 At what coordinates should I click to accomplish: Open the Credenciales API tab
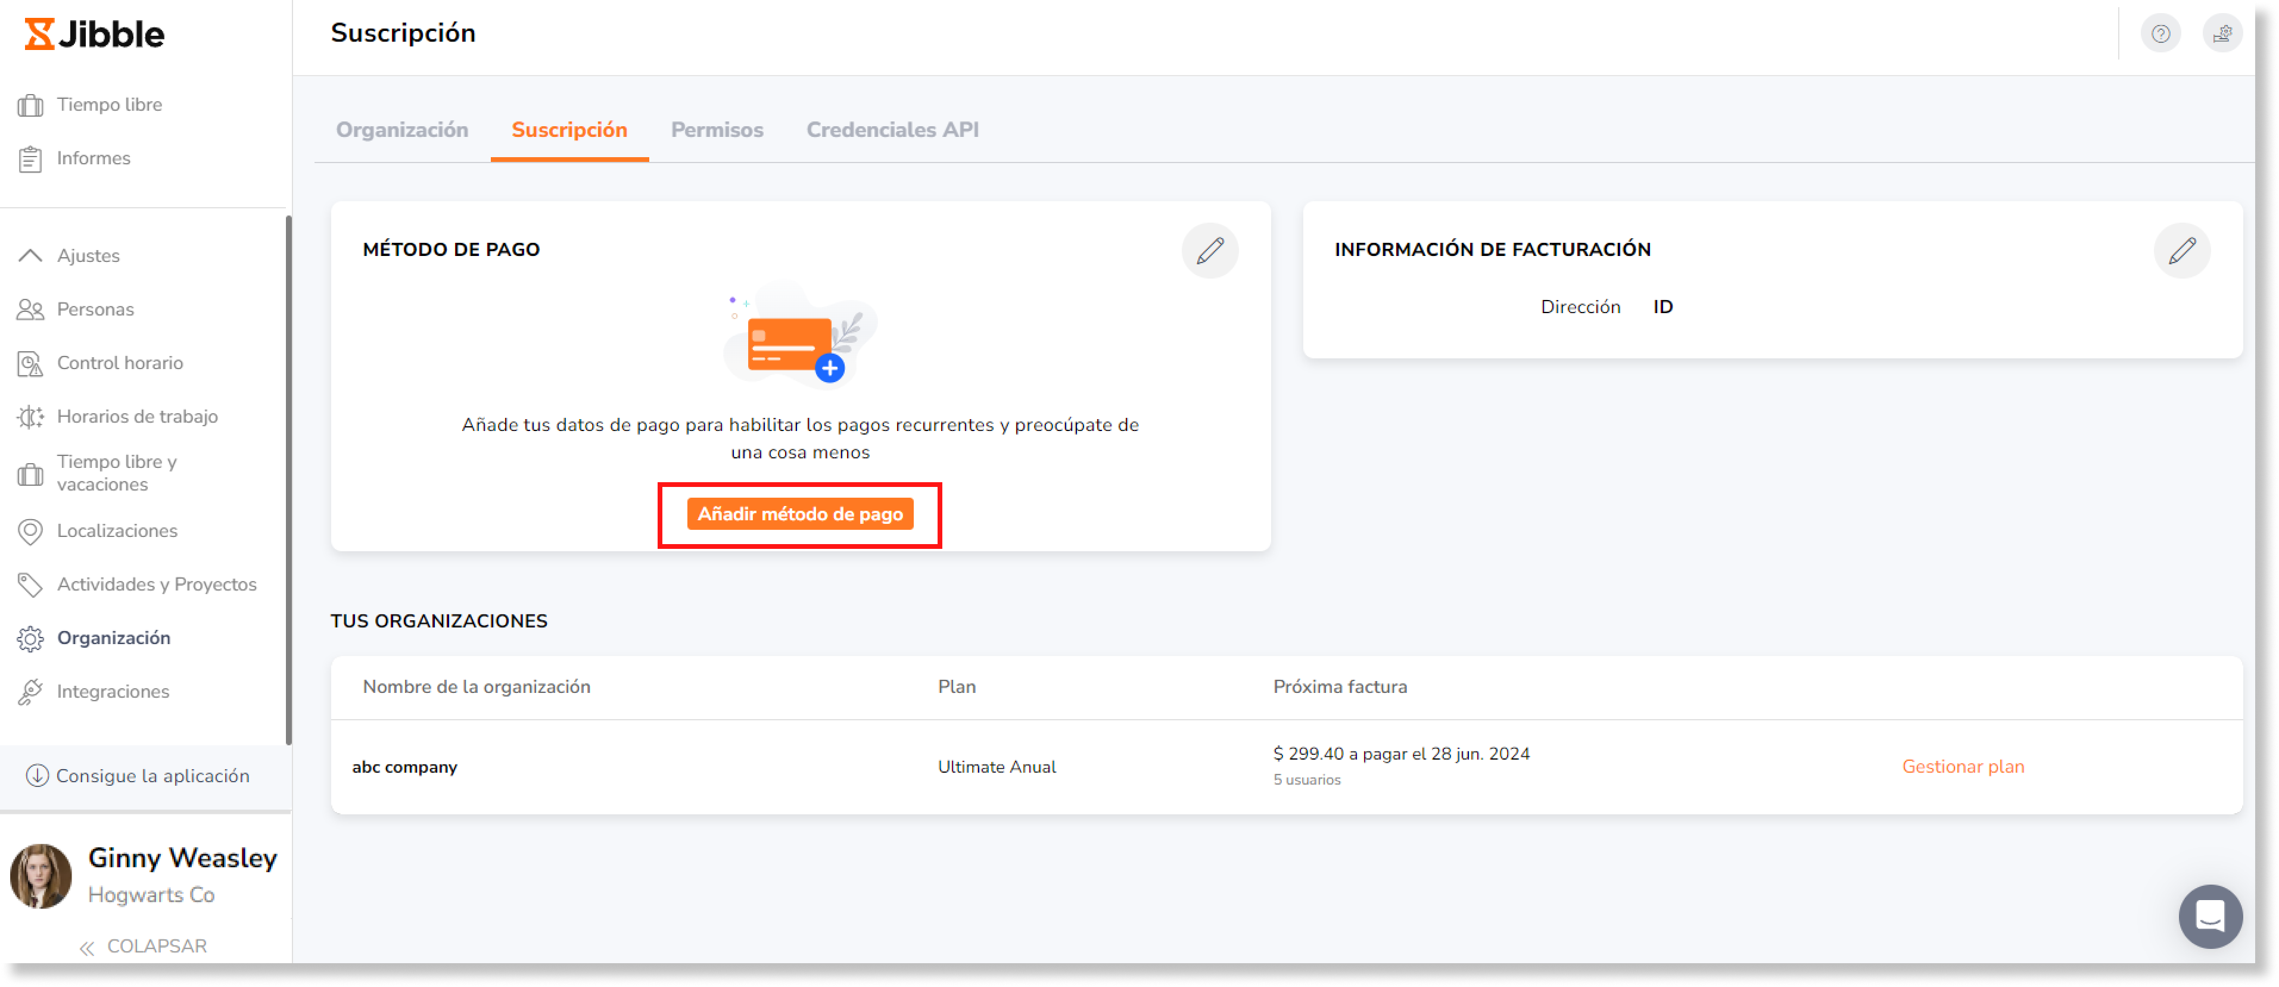(892, 130)
